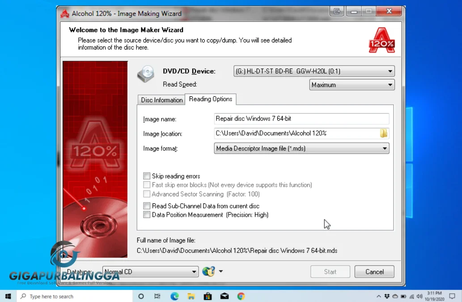Cancel the Image Making Wizard

[x=374, y=271]
